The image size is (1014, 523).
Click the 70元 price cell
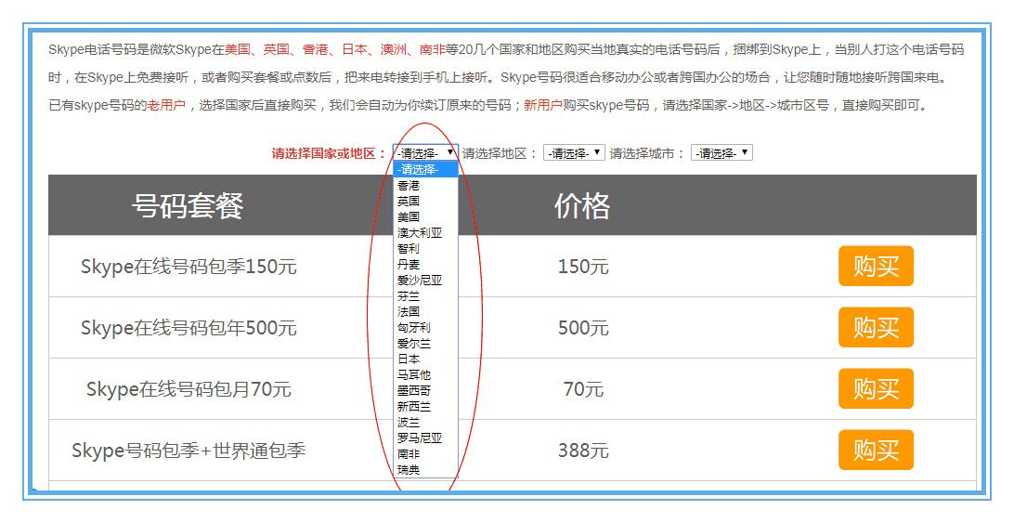pyautogui.click(x=583, y=389)
